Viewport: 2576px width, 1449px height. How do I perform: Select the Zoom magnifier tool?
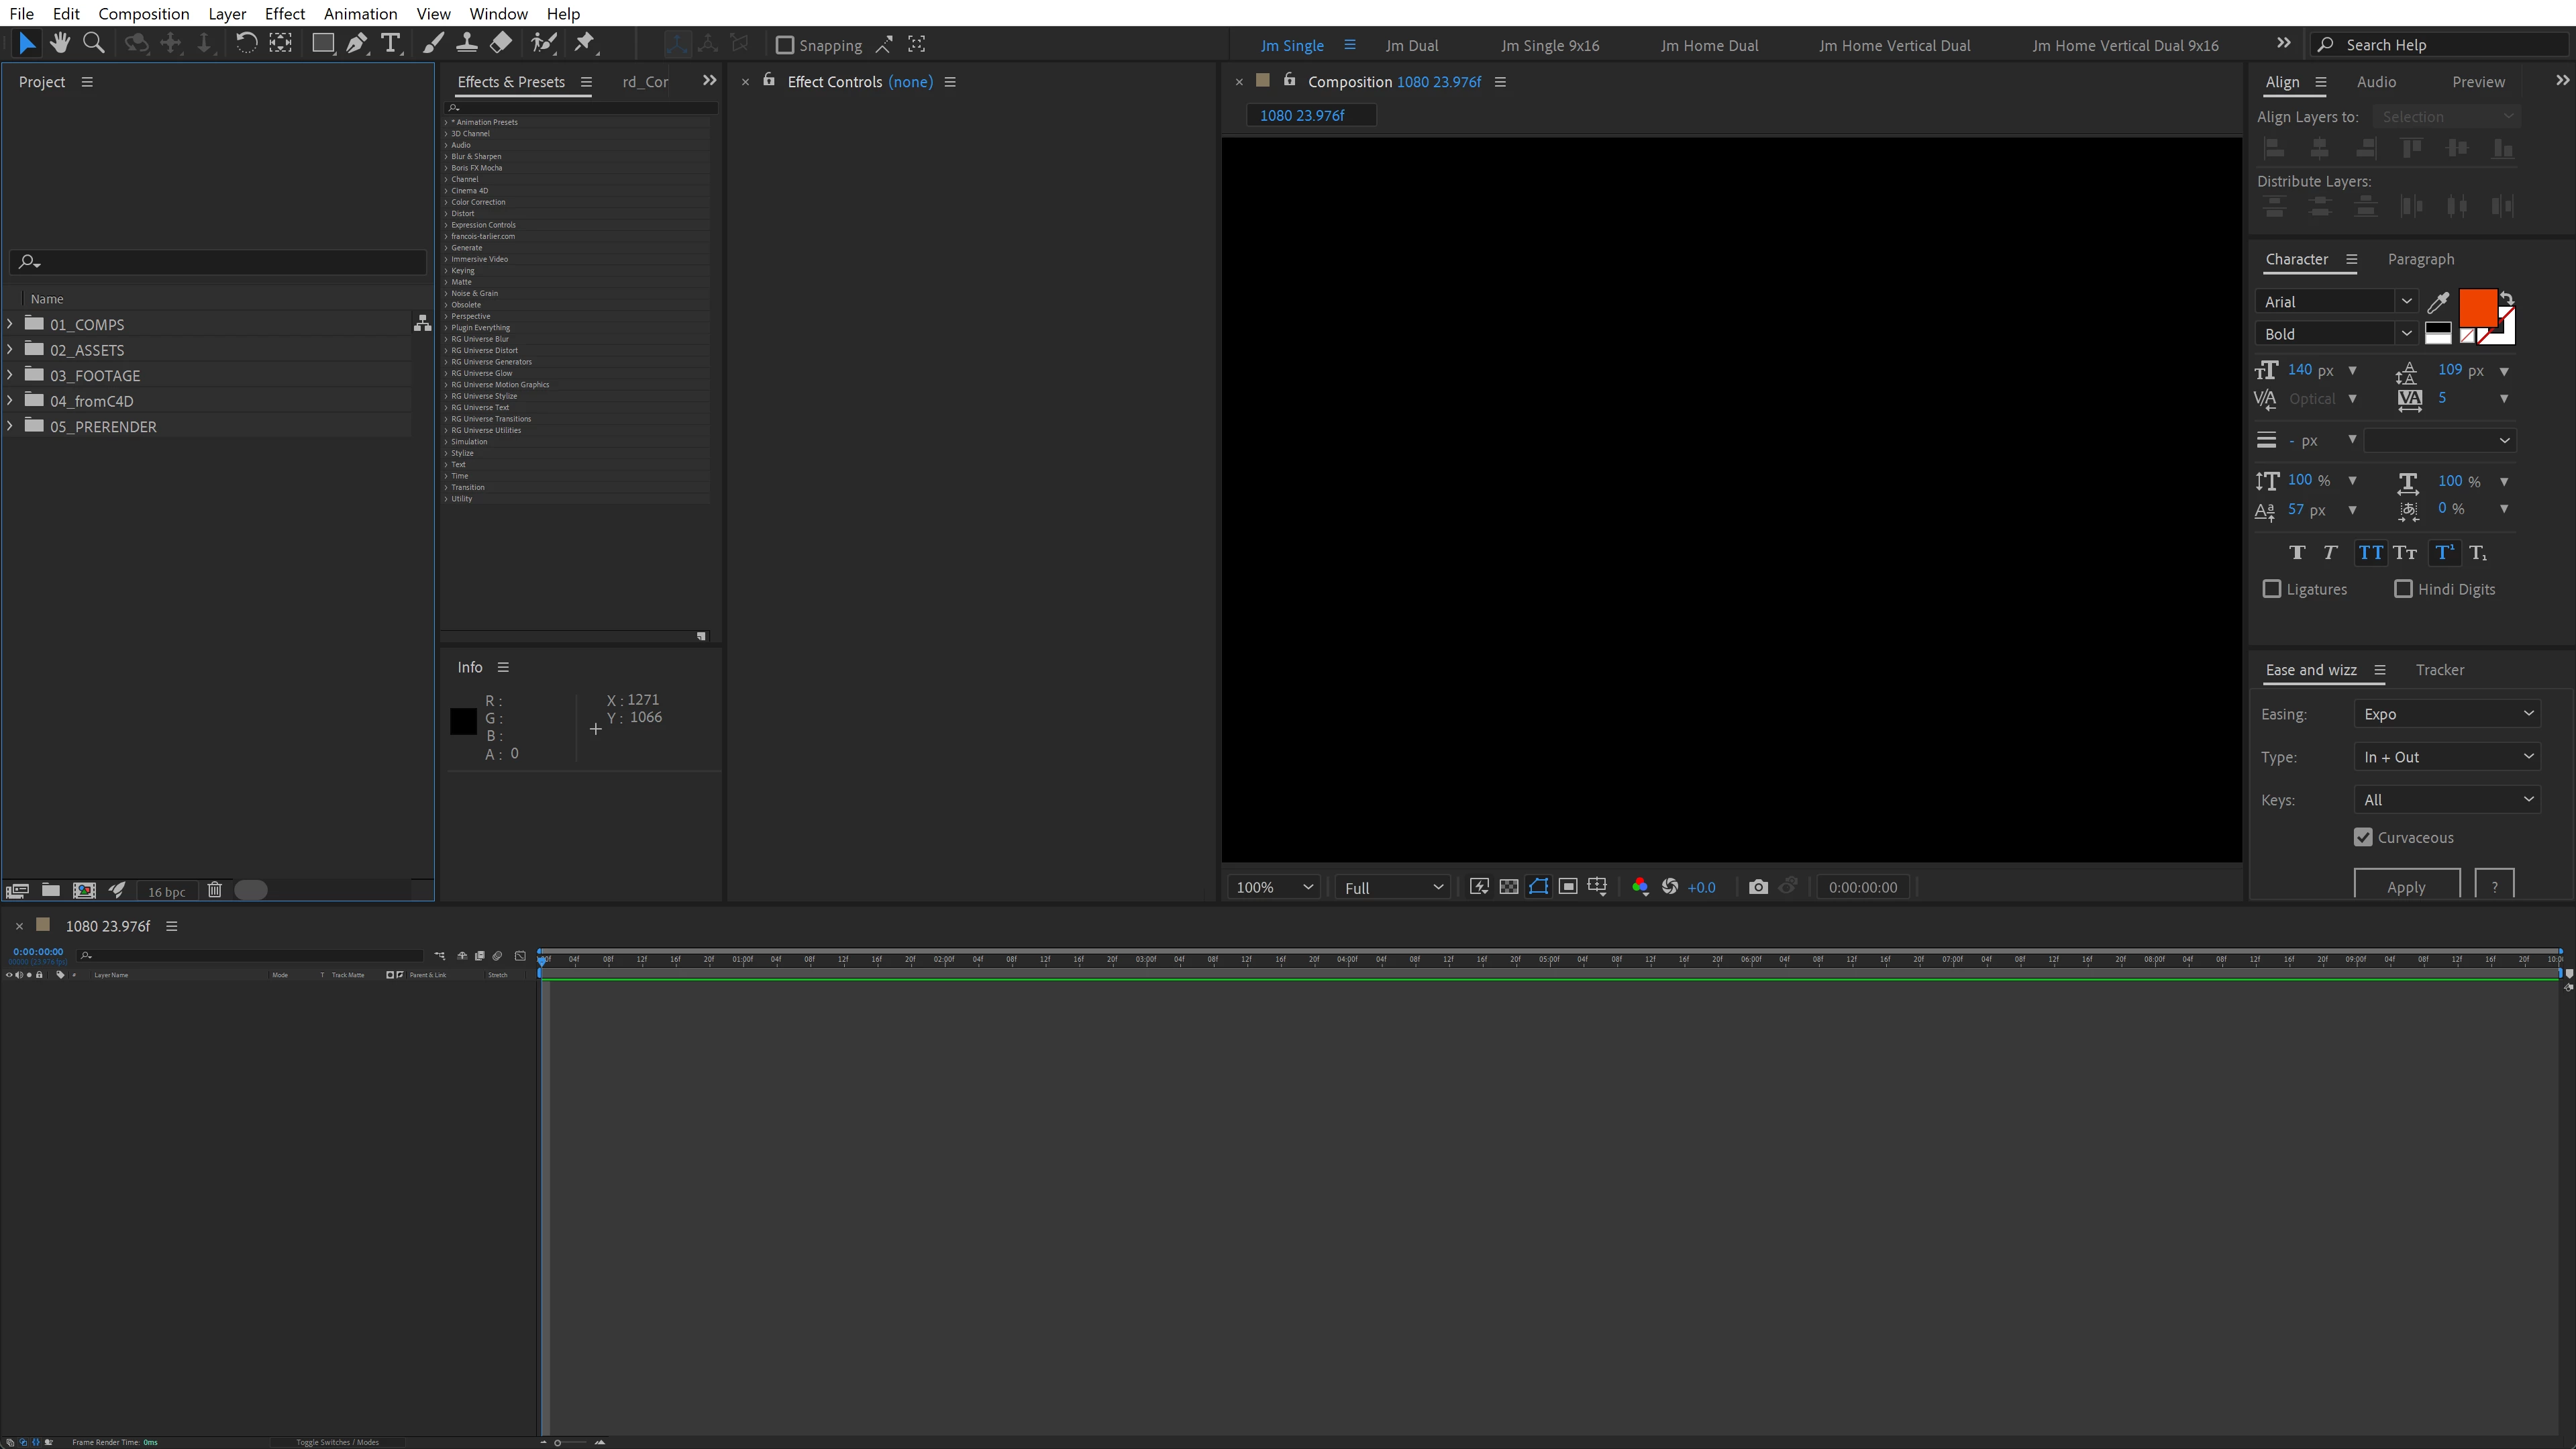[x=94, y=44]
